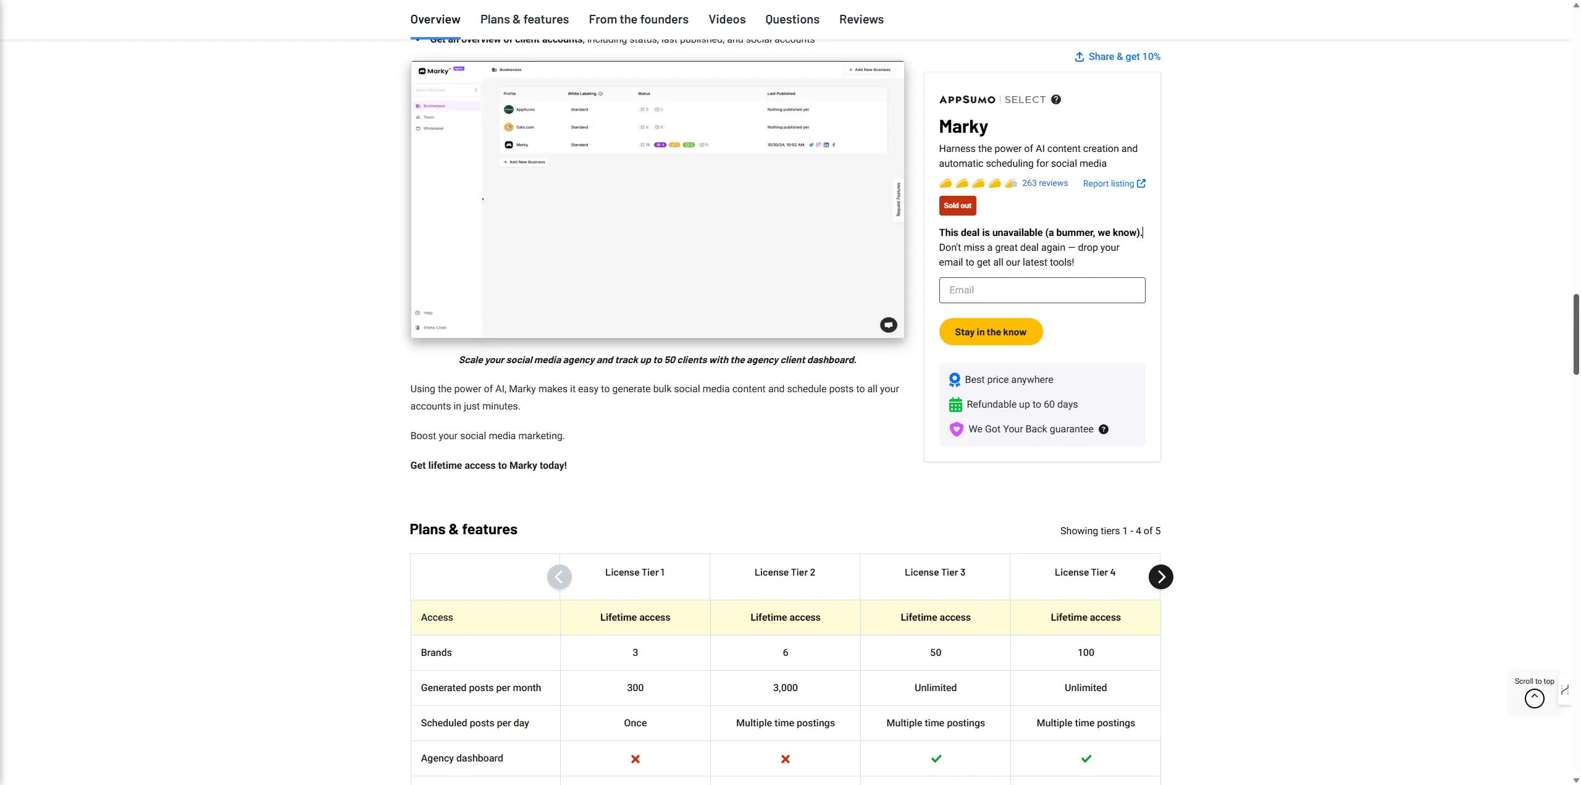The image size is (1581, 785).
Task: Click the Generated posts per month label
Action: click(480, 688)
